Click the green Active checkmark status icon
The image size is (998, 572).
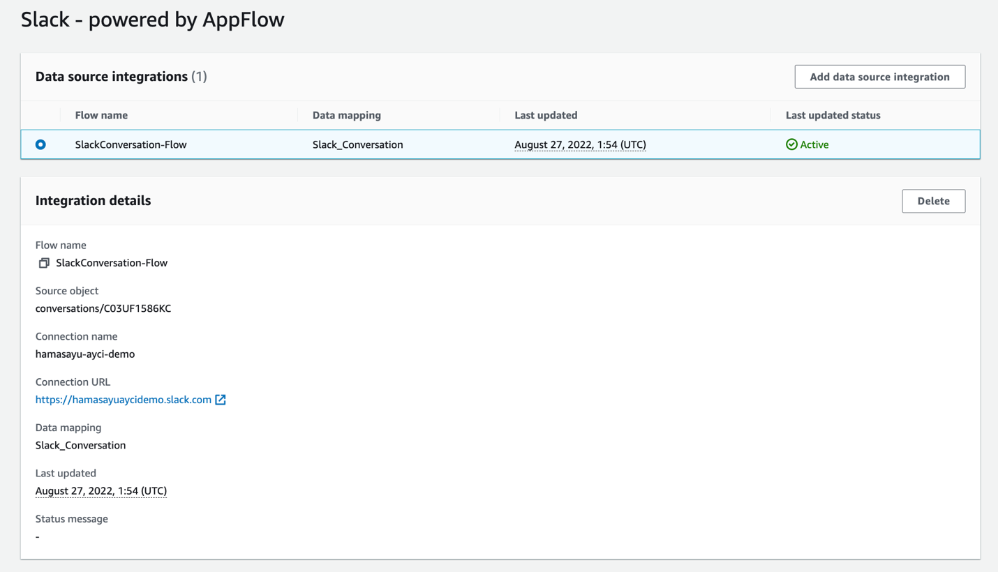[x=791, y=144]
